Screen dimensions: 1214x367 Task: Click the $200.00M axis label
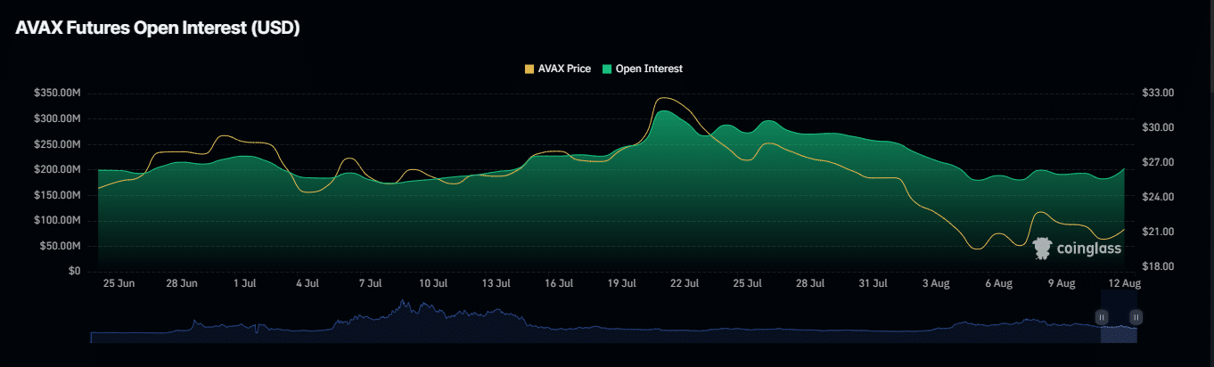[57, 169]
